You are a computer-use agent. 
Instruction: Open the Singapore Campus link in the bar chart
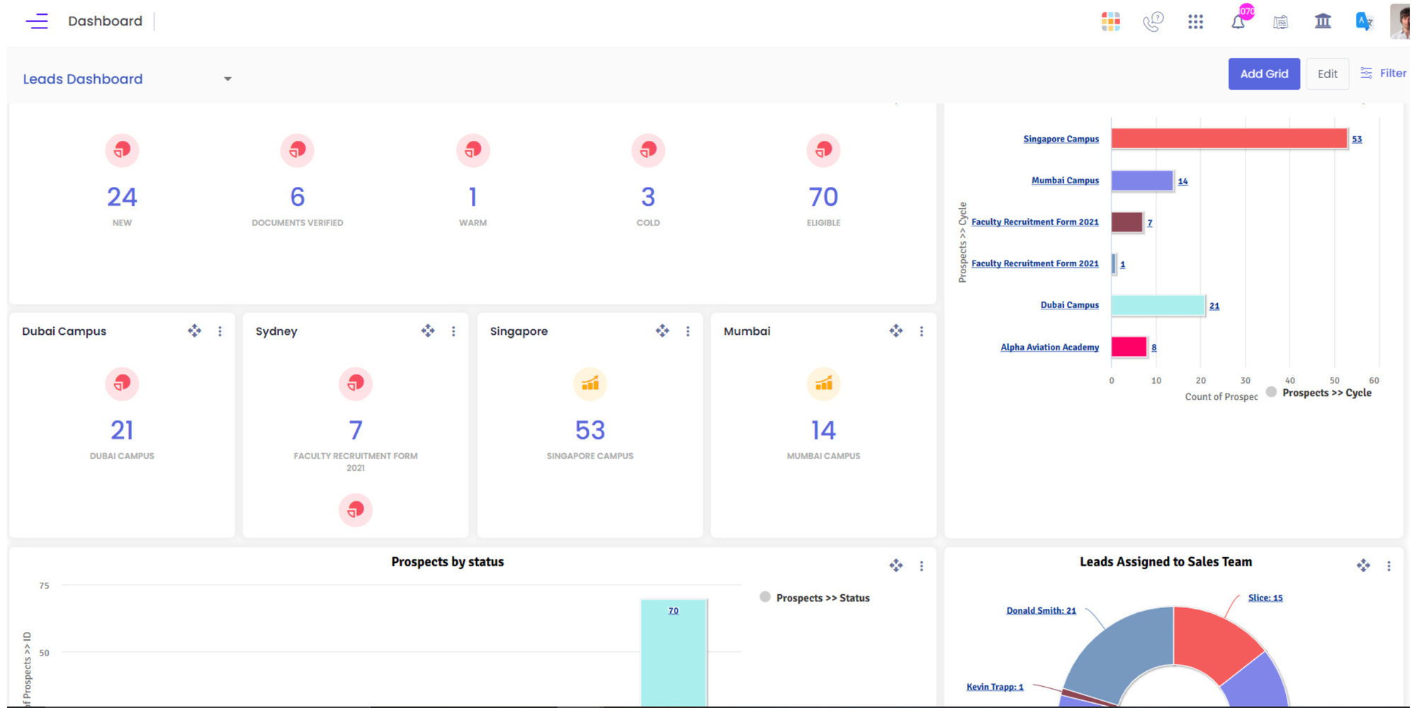pyautogui.click(x=1061, y=139)
